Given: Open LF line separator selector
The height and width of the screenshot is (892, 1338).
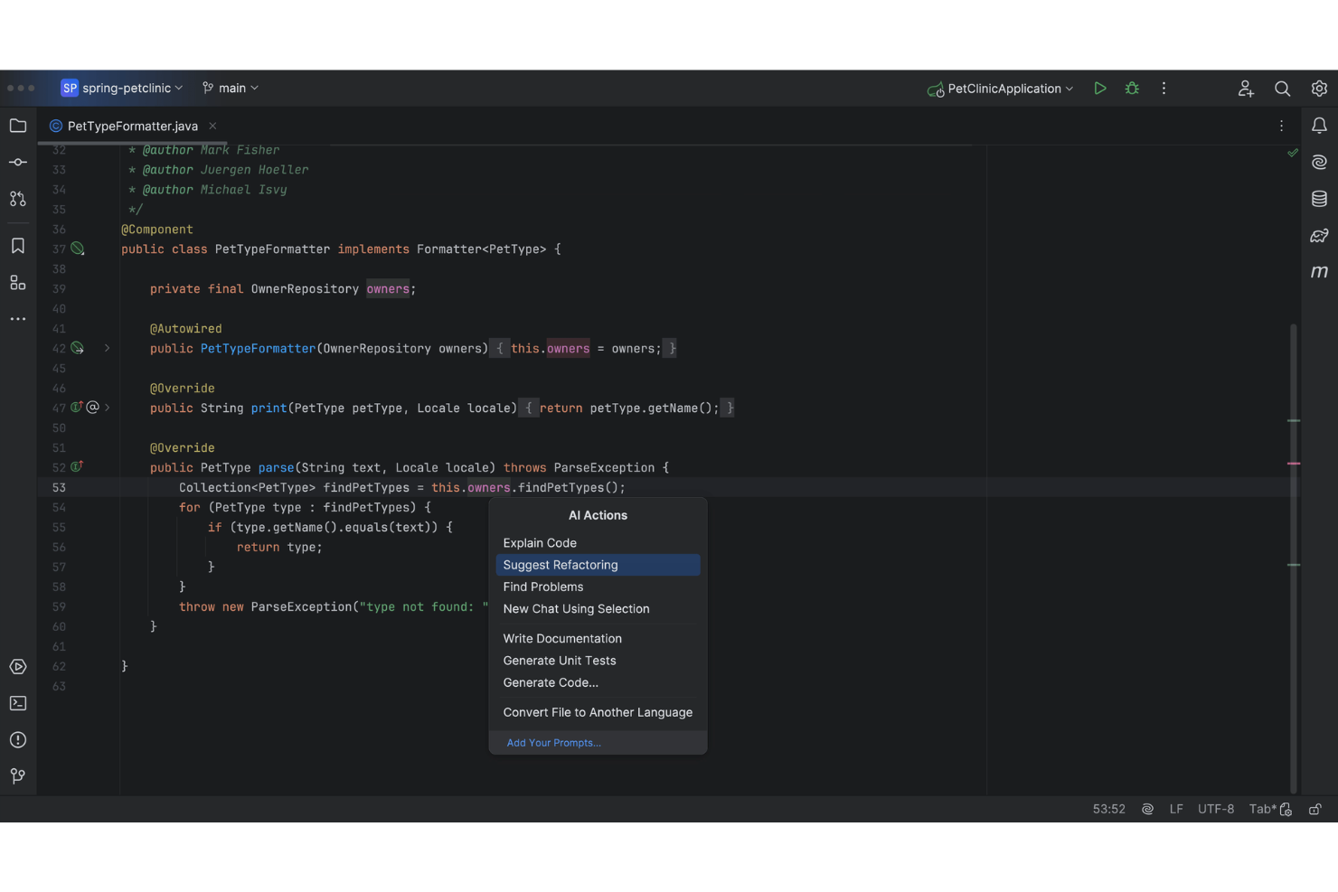Looking at the screenshot, I should [1176, 810].
